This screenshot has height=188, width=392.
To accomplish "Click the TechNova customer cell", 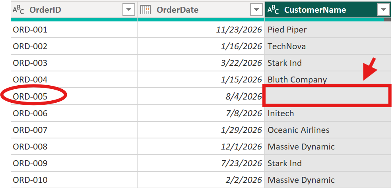I will point(328,46).
